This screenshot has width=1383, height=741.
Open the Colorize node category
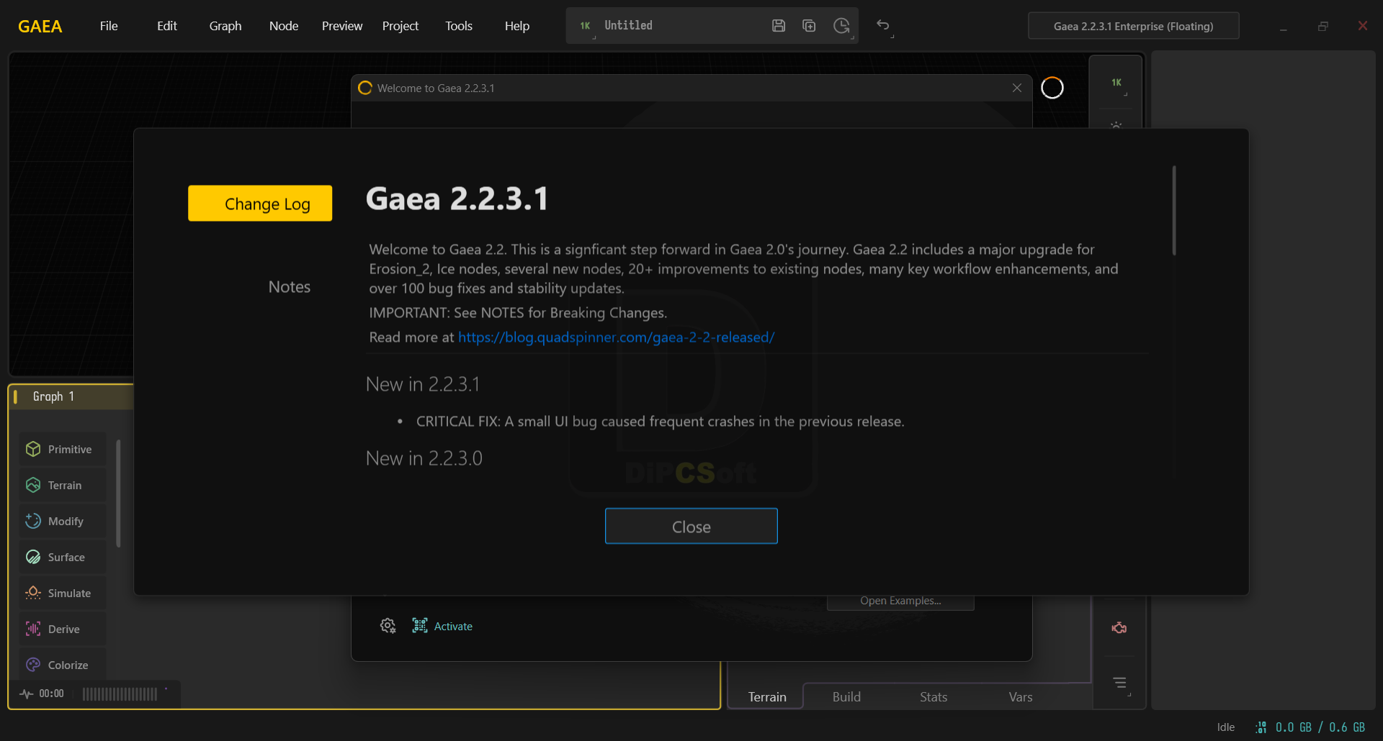(x=63, y=665)
